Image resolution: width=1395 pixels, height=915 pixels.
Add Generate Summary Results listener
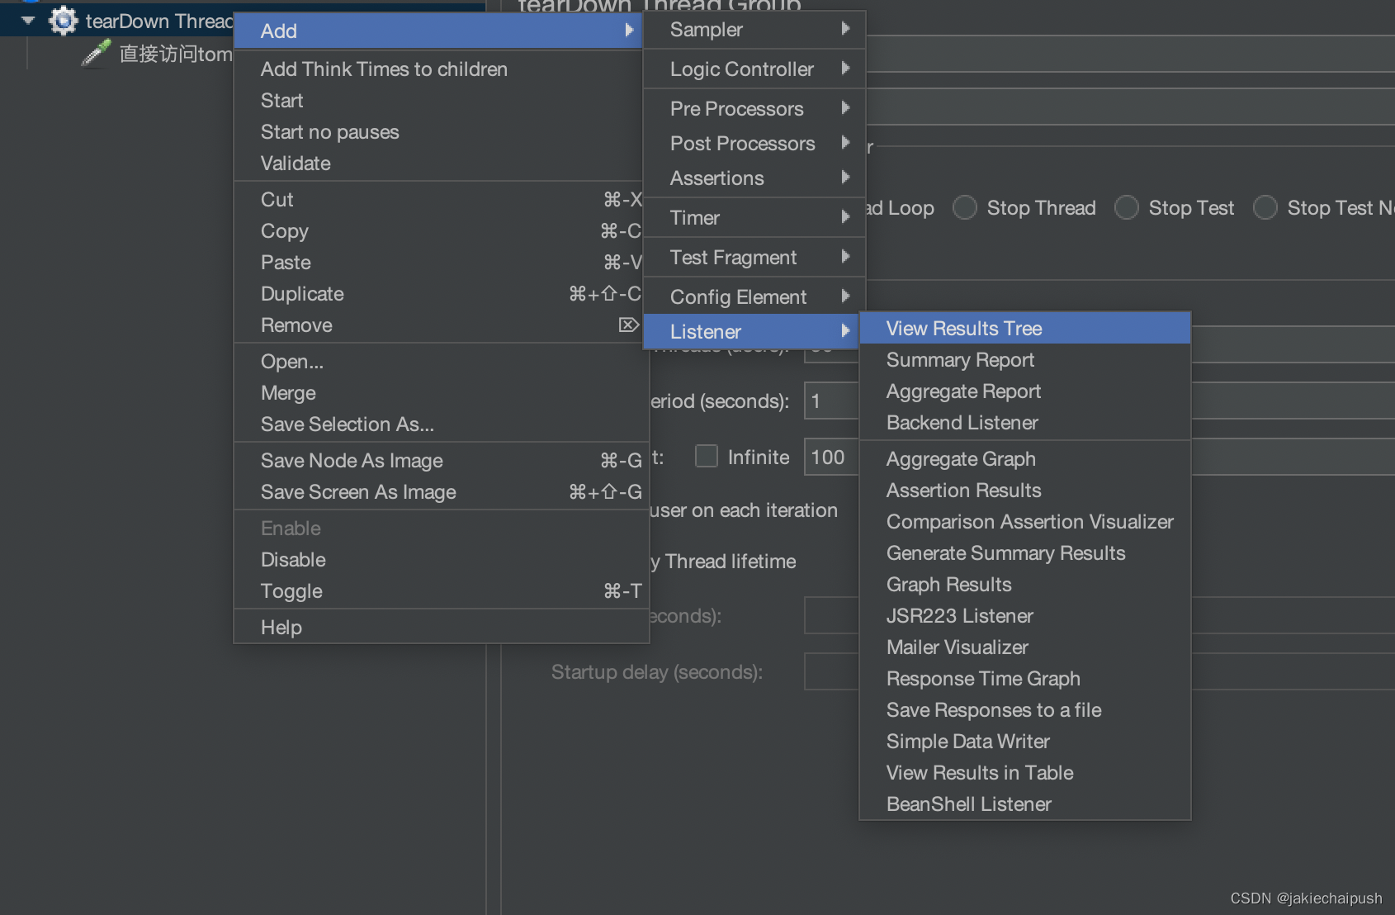(x=1025, y=553)
